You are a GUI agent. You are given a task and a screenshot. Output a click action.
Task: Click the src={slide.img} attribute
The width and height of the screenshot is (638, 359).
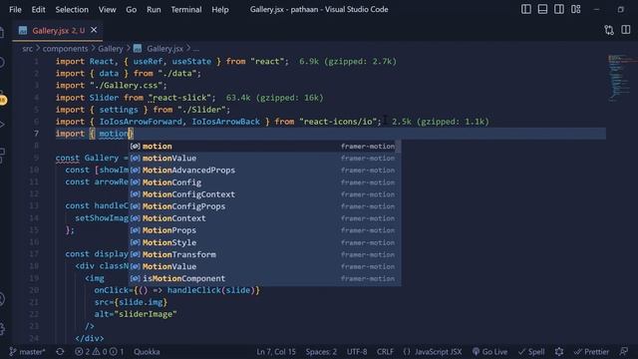[x=131, y=302]
